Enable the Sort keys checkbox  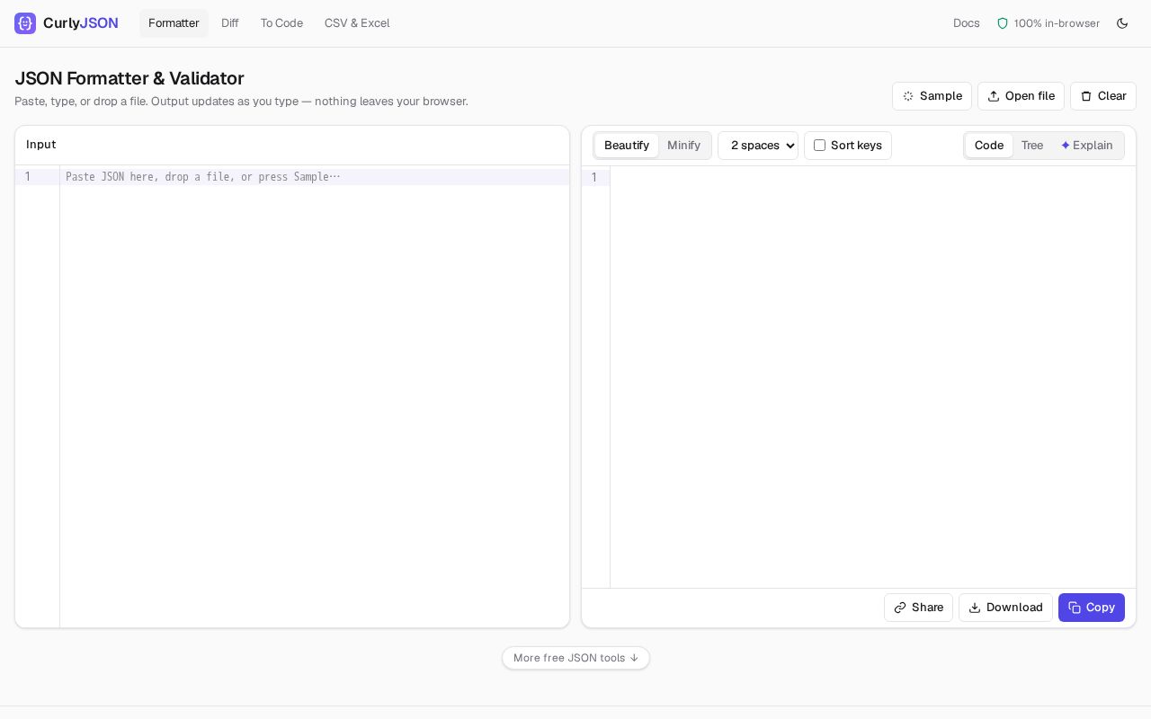tap(819, 146)
